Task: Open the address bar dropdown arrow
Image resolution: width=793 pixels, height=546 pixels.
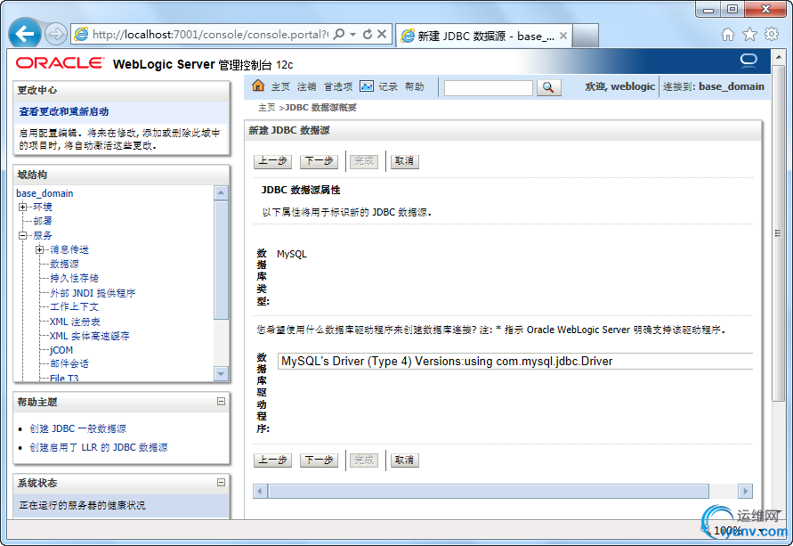Action: coord(353,34)
